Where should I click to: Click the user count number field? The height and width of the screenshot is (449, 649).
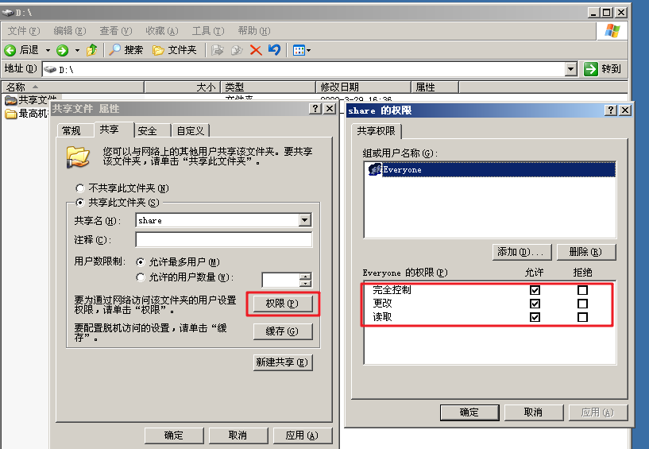280,280
